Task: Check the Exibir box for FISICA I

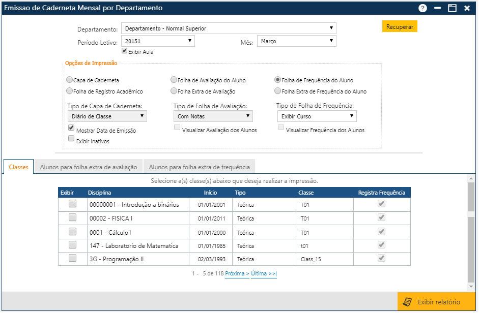Action: point(73,217)
